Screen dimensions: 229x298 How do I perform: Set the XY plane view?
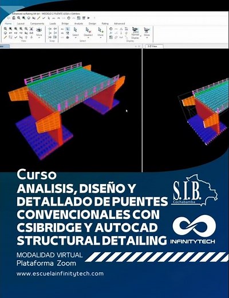click(x=10, y=33)
